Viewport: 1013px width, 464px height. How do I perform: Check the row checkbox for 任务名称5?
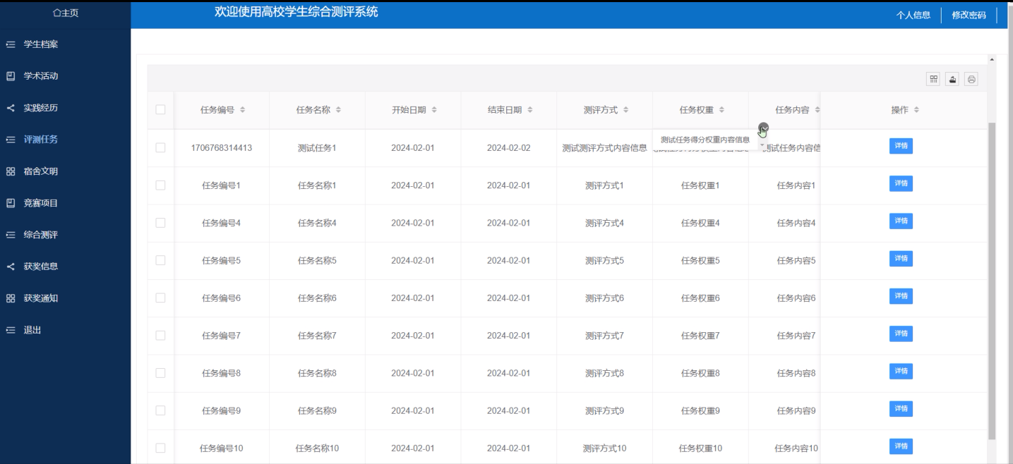tap(160, 260)
